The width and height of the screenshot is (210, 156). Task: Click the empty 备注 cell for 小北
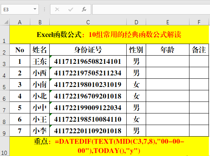coord(199,96)
